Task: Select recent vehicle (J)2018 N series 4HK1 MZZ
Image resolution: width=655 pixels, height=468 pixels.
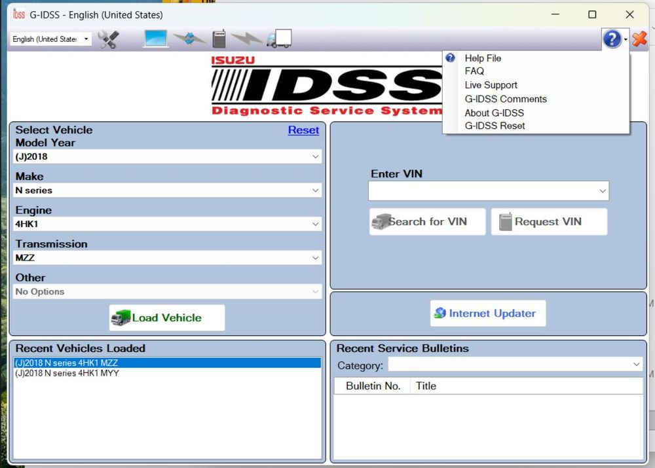Action: (x=167, y=363)
